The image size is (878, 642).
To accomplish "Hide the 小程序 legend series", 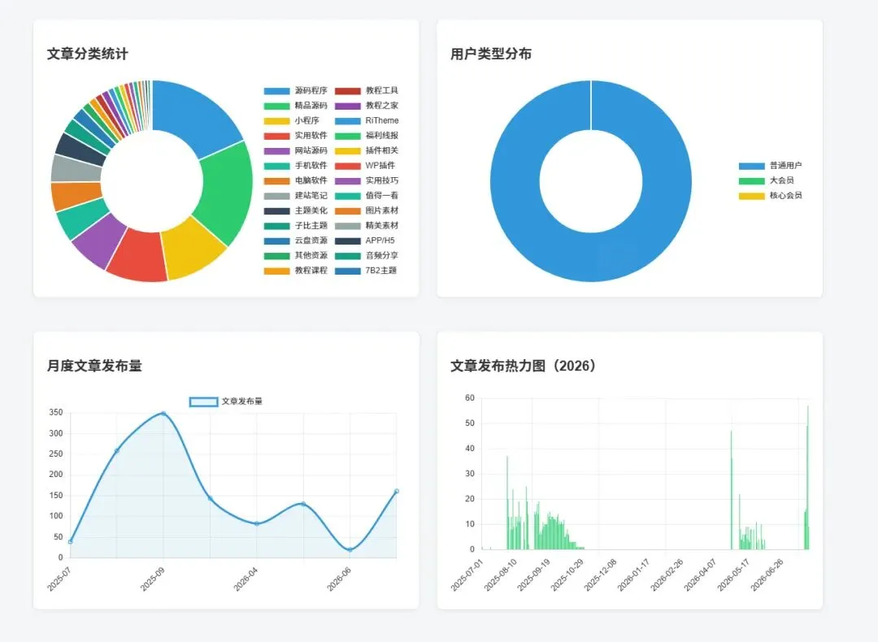I will [292, 120].
